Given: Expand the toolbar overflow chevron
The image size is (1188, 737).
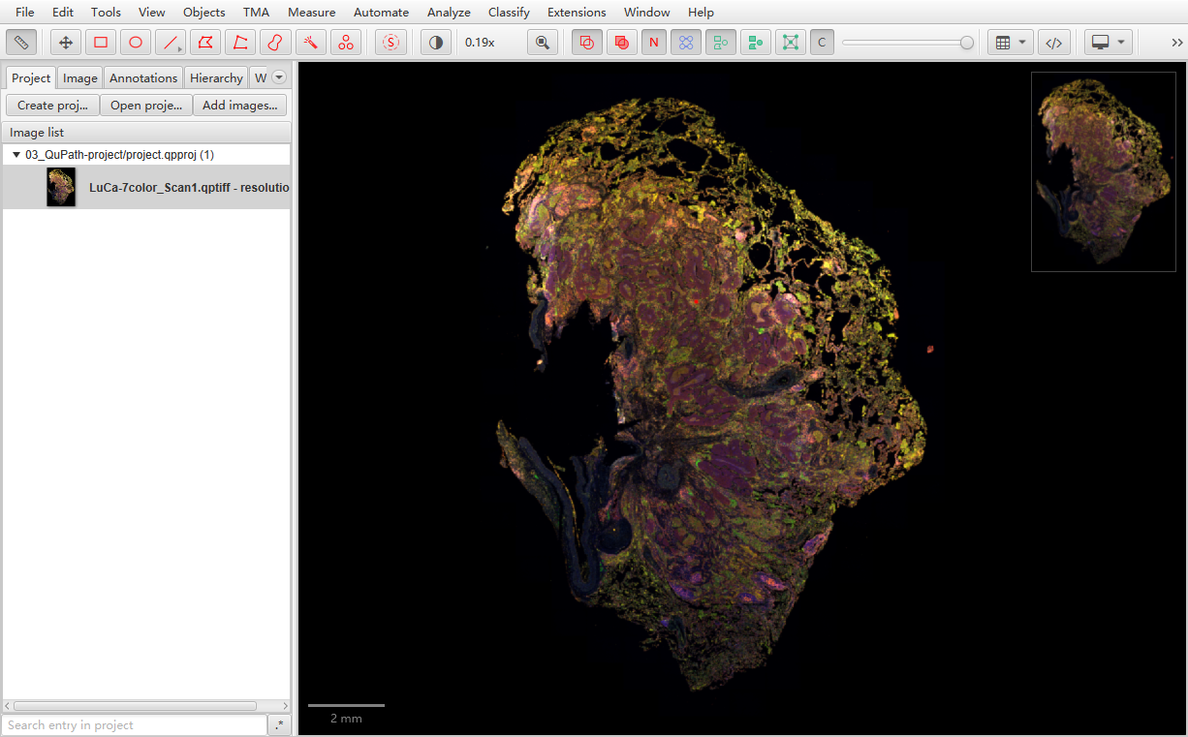Looking at the screenshot, I should click(x=1176, y=43).
